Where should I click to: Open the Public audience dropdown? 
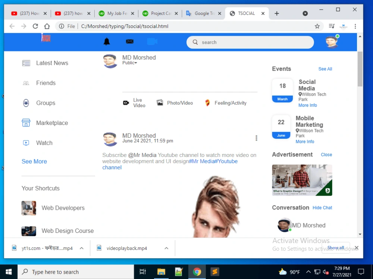point(130,63)
